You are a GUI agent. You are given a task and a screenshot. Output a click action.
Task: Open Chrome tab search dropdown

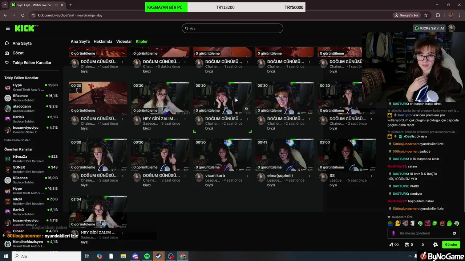click(5, 5)
